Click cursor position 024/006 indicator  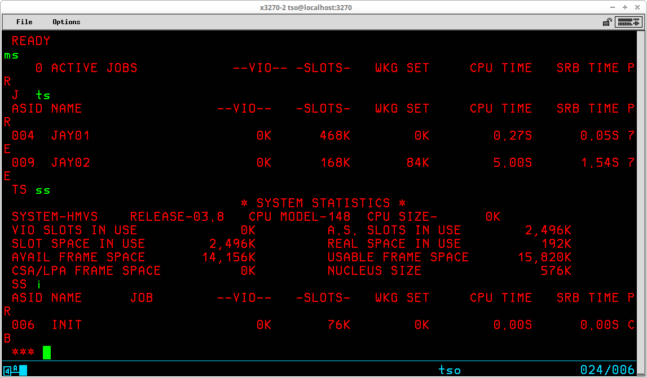pos(607,370)
